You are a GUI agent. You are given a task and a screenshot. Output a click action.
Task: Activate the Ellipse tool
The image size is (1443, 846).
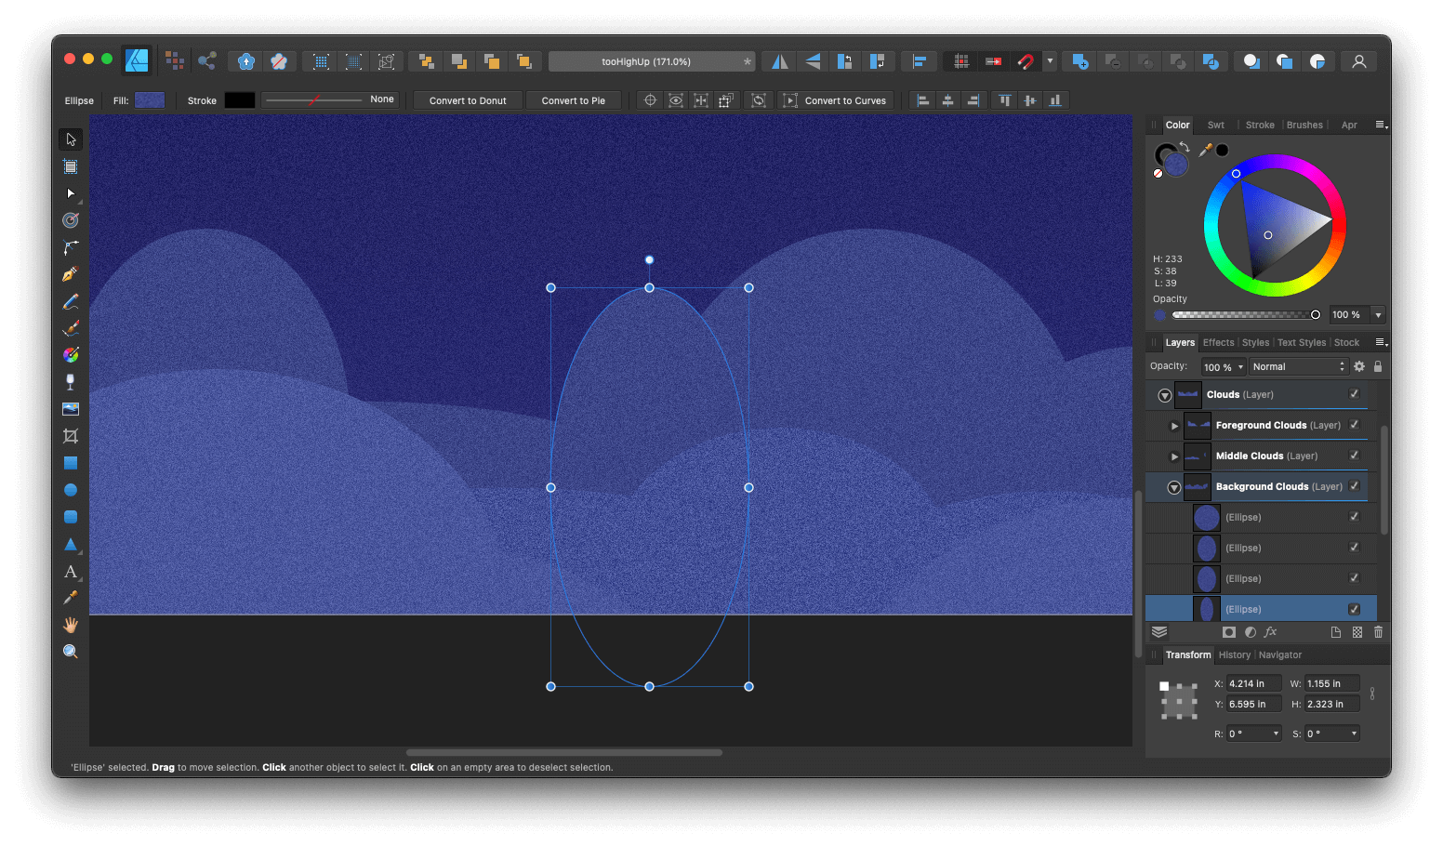(x=71, y=489)
